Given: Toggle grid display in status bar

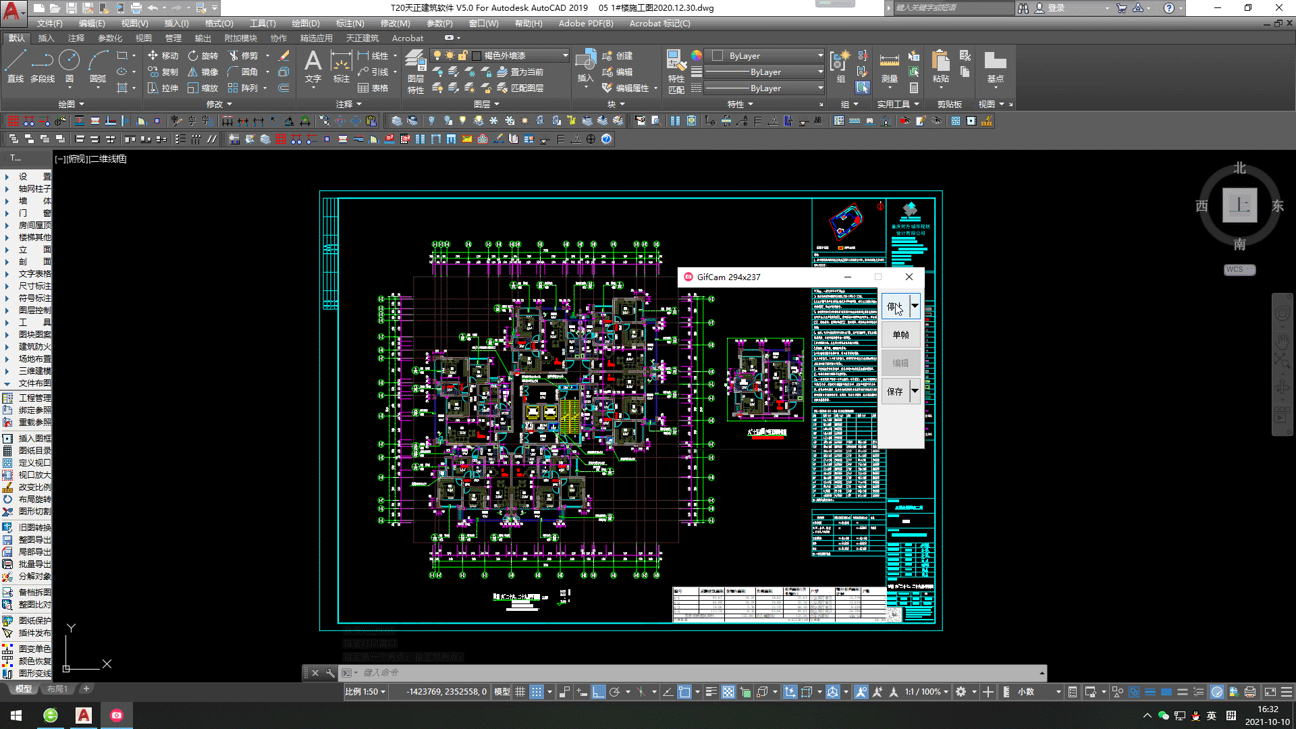Looking at the screenshot, I should click(520, 692).
